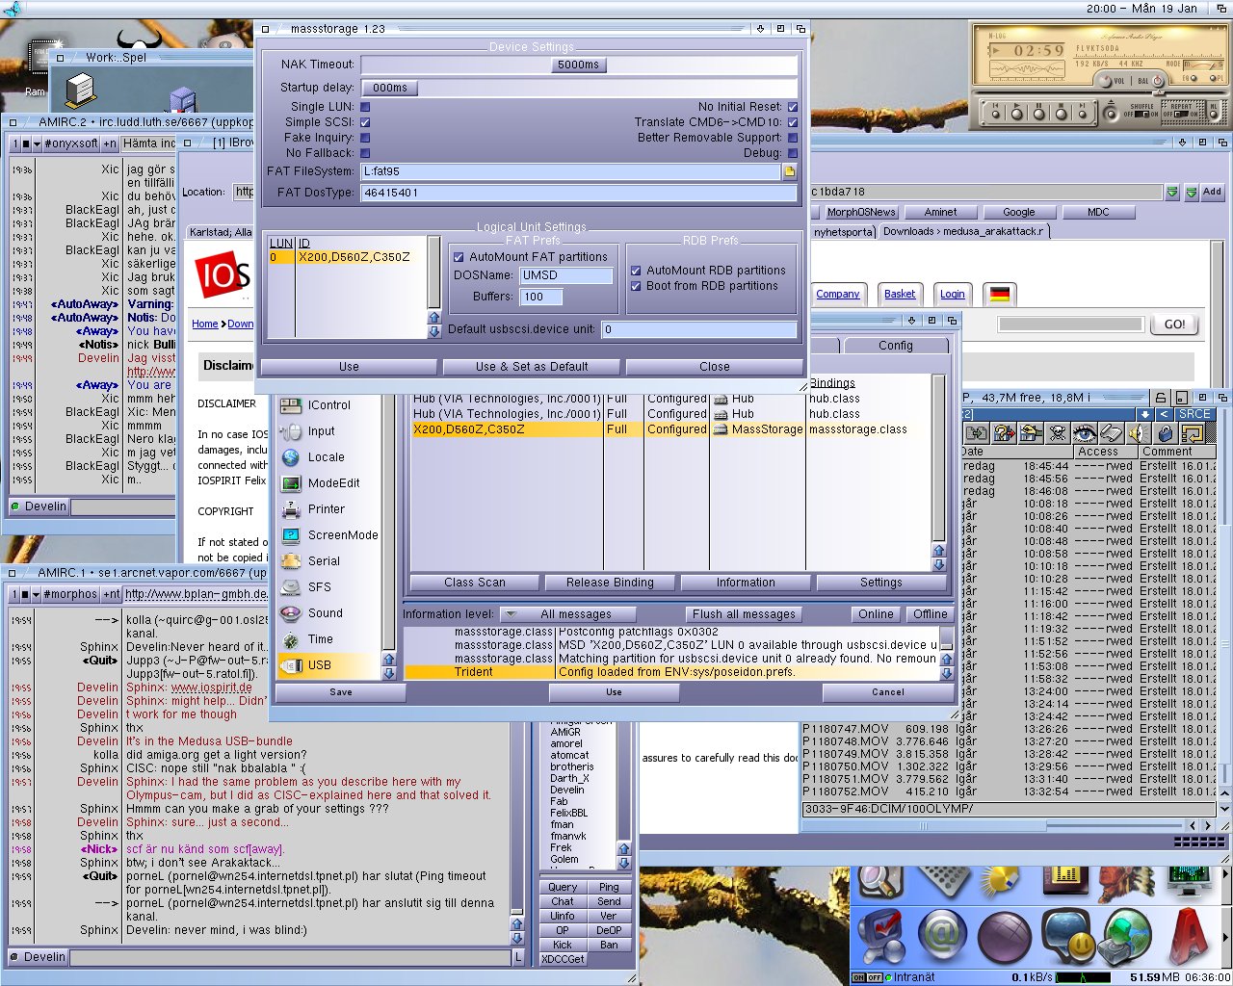This screenshot has width=1233, height=986.
Task: Click the VOL knob in audio player
Action: [1105, 81]
